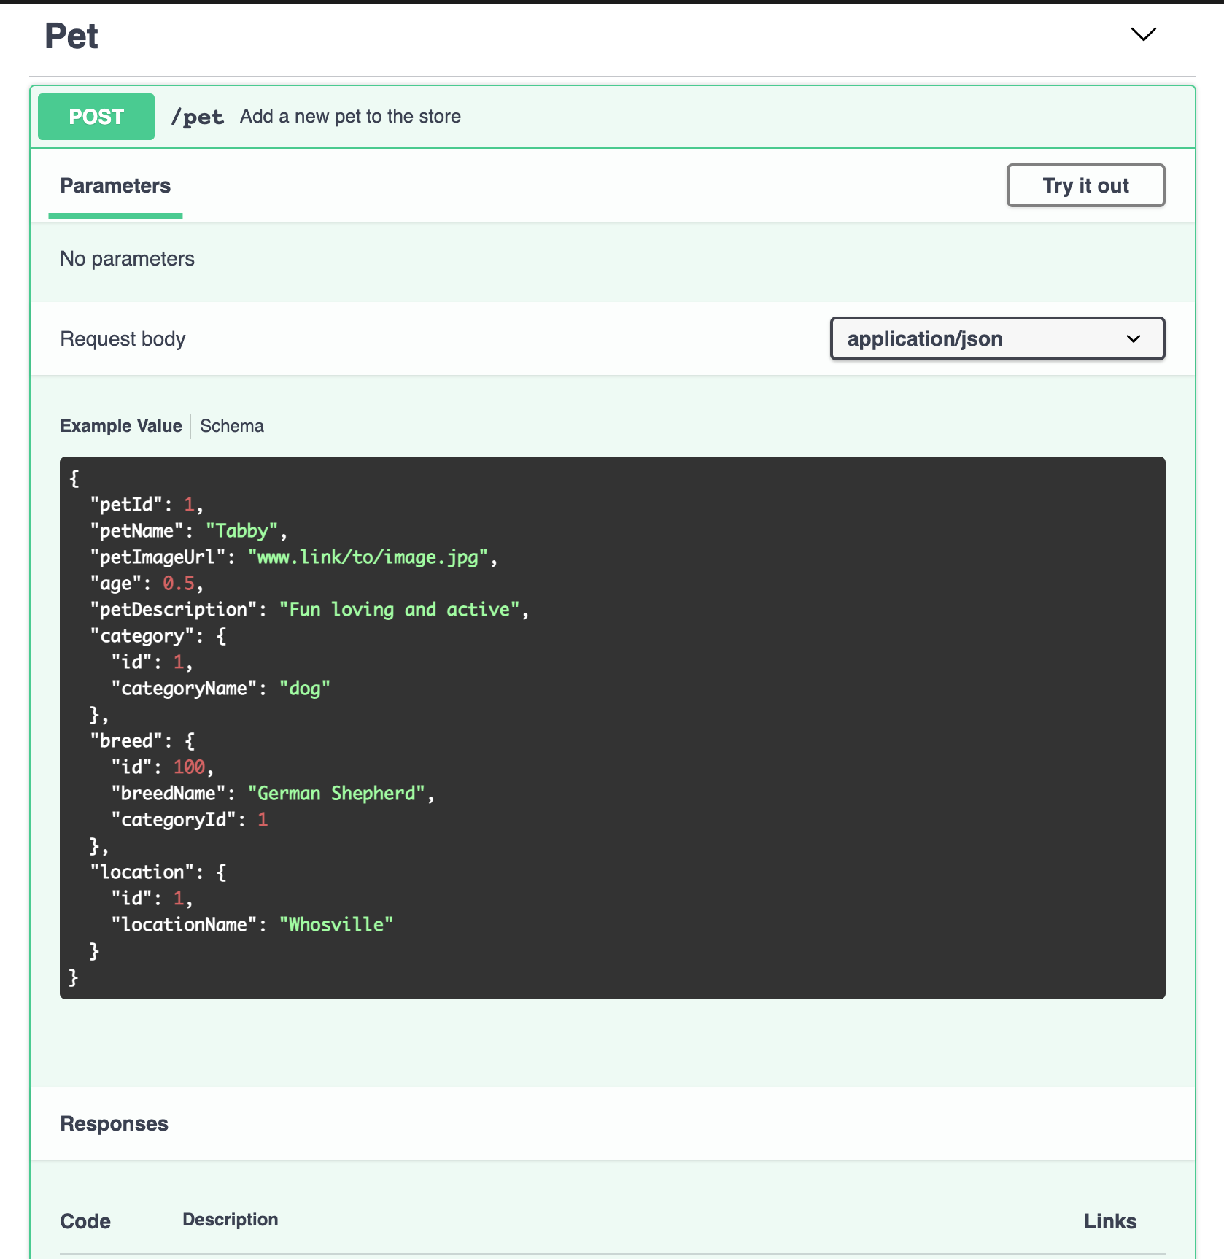The image size is (1224, 1259).
Task: Switch to the Example Value tab
Action: coord(121,426)
